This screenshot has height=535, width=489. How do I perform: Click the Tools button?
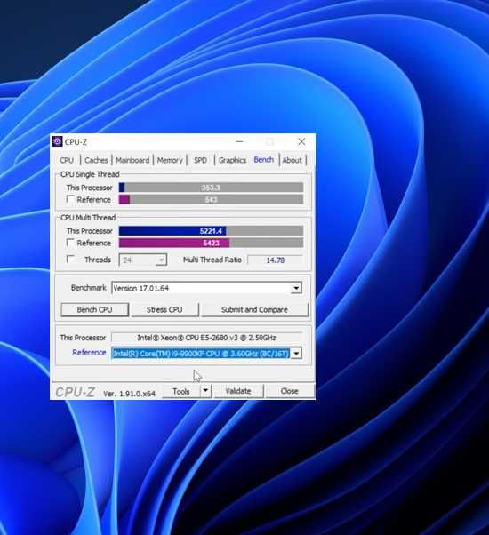point(180,391)
